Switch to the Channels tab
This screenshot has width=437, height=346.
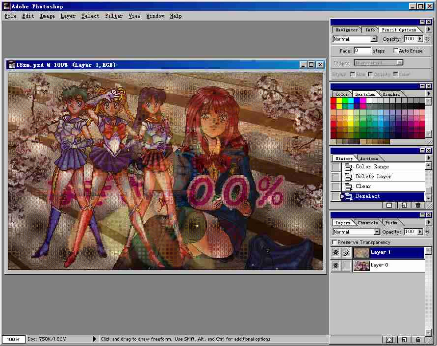tap(368, 223)
